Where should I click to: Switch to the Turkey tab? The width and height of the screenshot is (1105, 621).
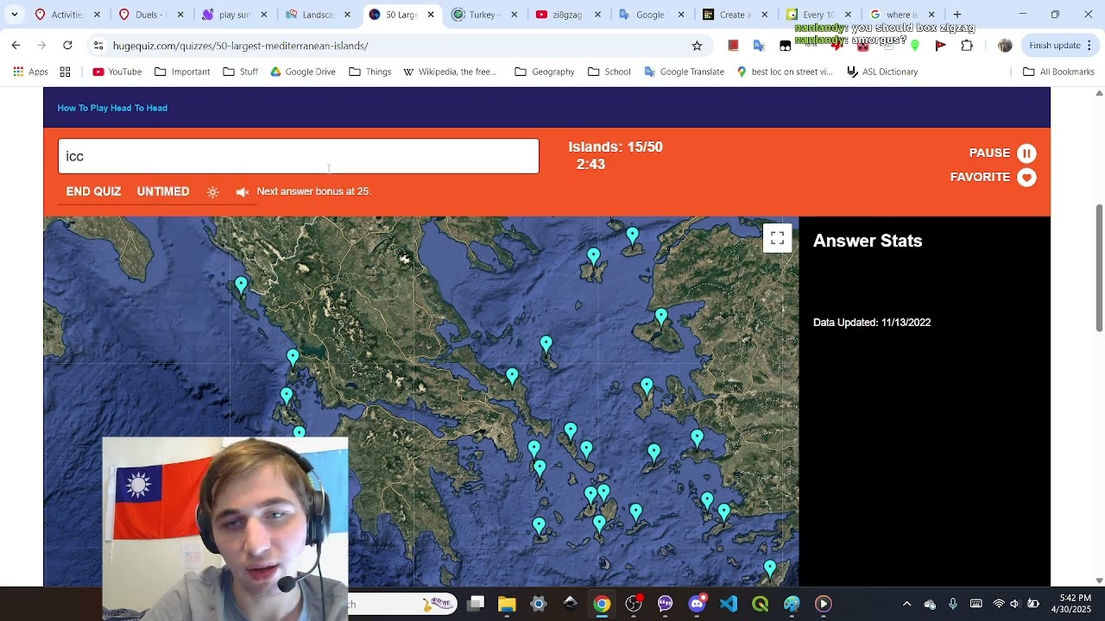(486, 15)
